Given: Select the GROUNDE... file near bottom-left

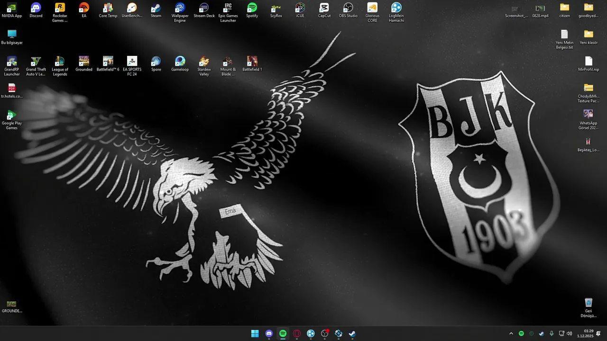Looking at the screenshot, I should coord(12,306).
